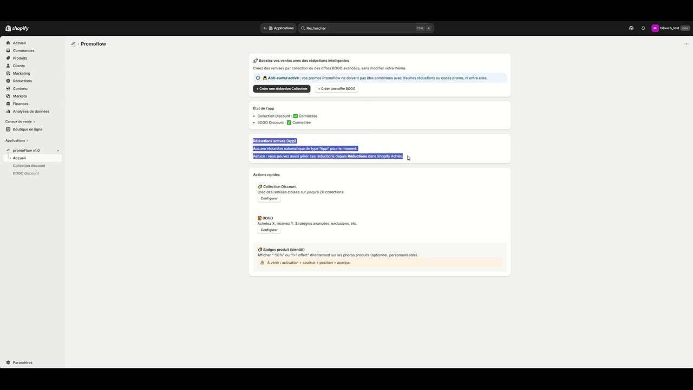Click the Promoflow page title

click(x=93, y=44)
